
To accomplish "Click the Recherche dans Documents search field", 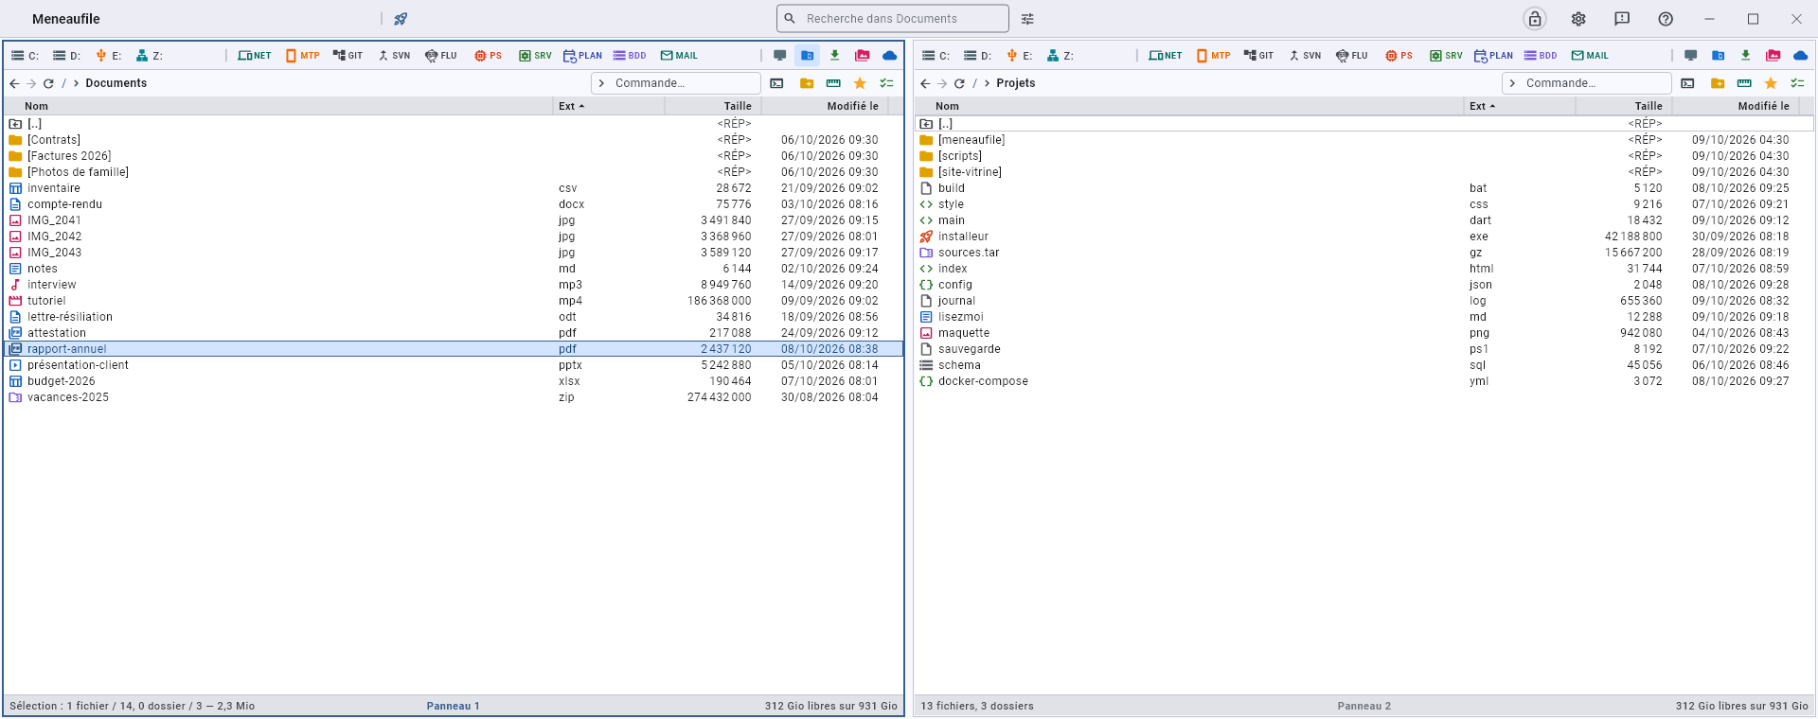I will (x=893, y=19).
